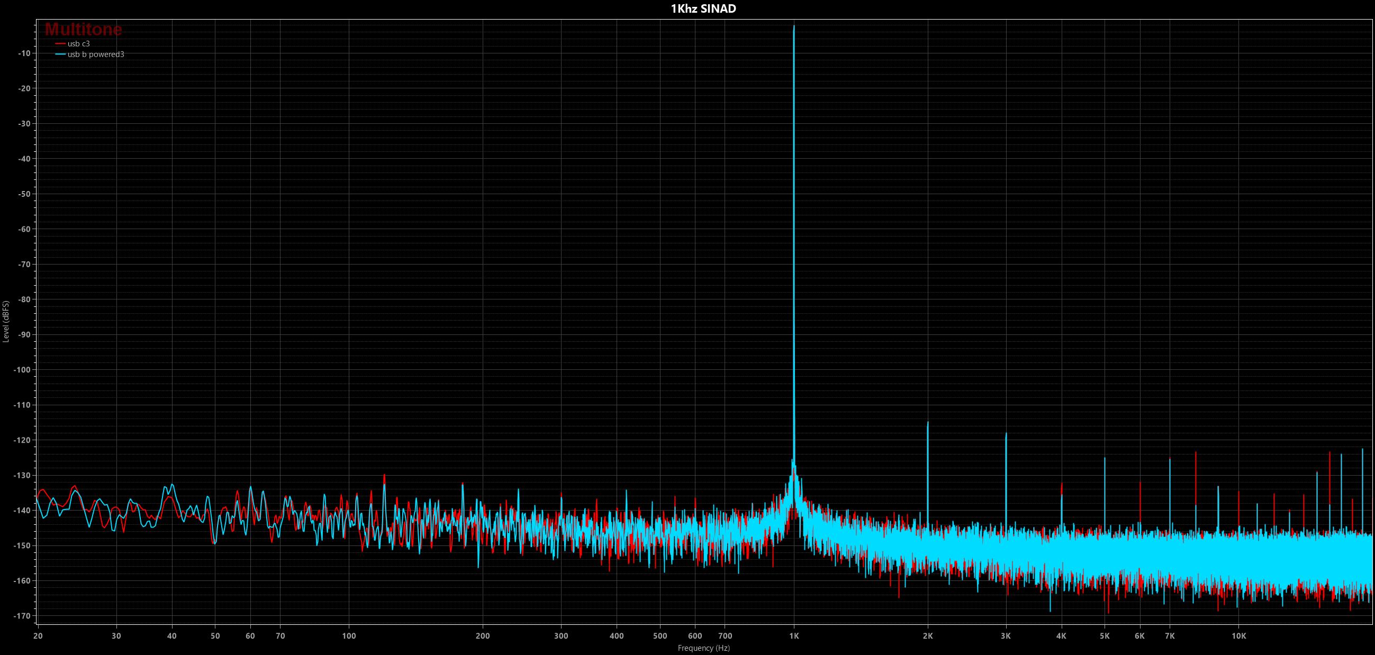Click the cyan line swatch for usb b powered3
1375x655 pixels.
[x=60, y=54]
